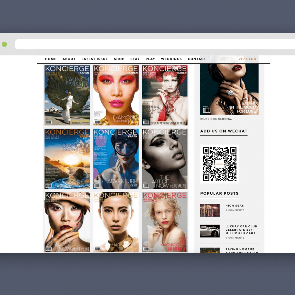Click the Read Now link
The width and height of the screenshot is (295, 295).
225,119
